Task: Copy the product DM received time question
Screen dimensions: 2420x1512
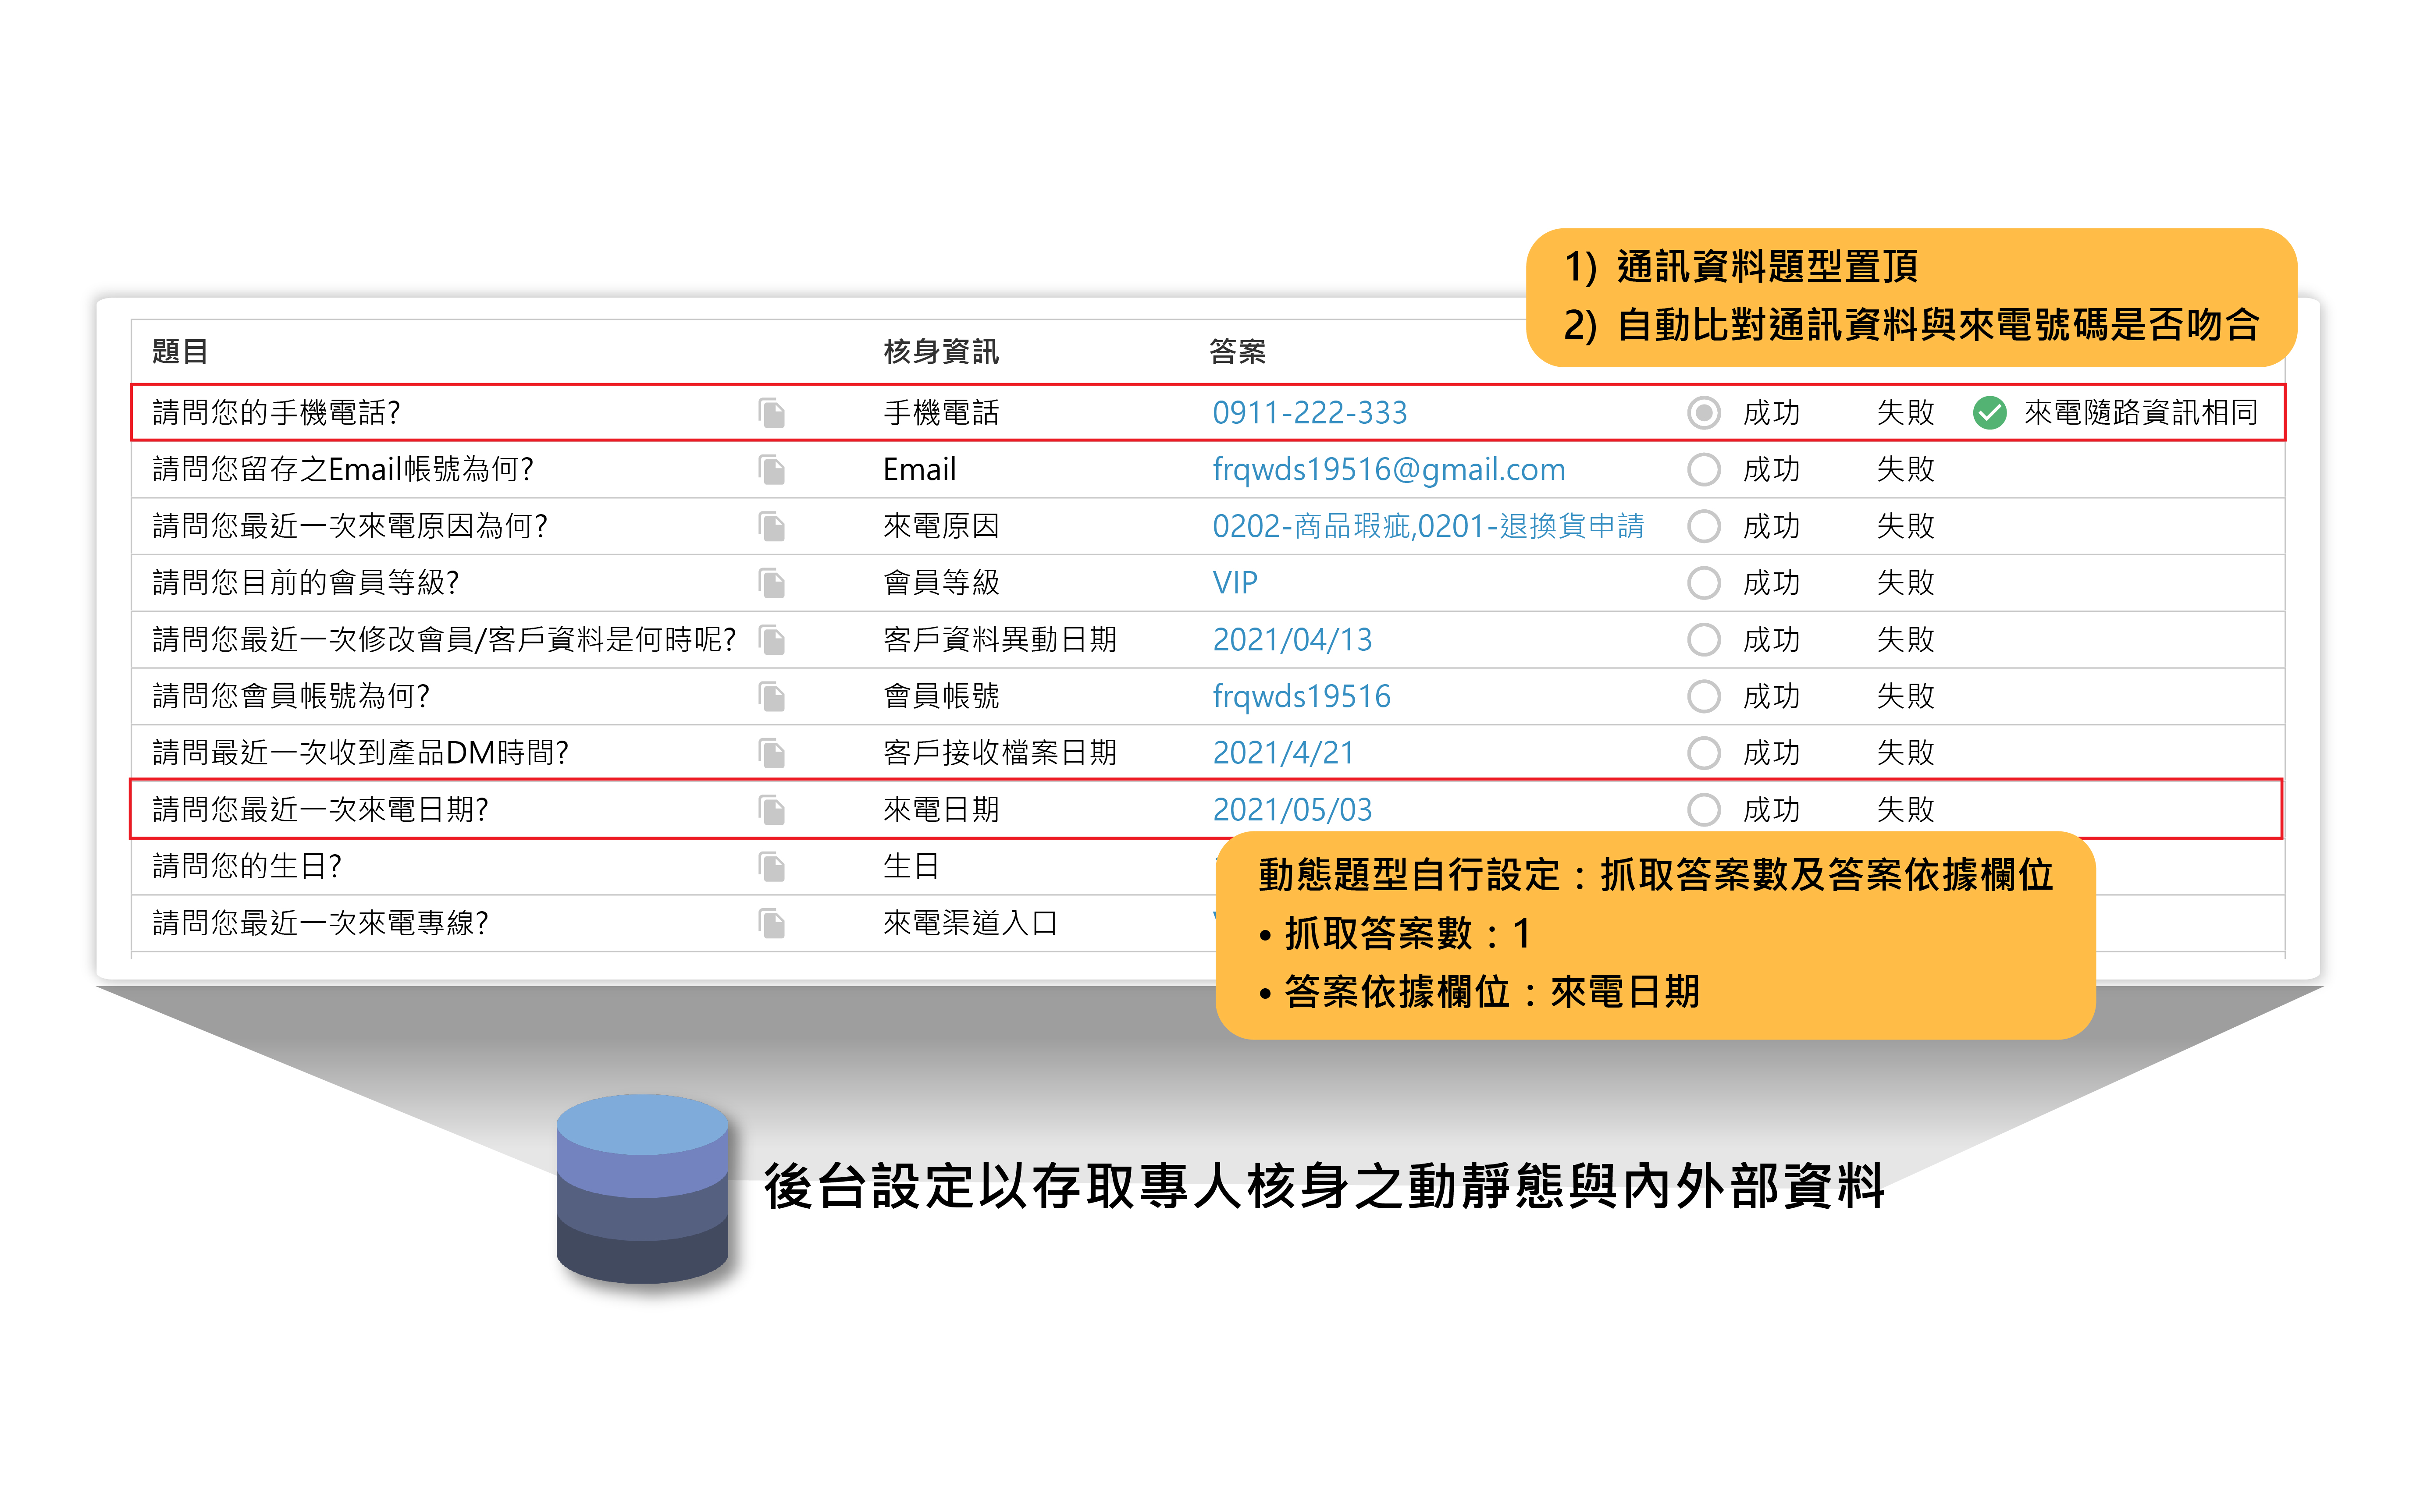Action: pyautogui.click(x=771, y=752)
